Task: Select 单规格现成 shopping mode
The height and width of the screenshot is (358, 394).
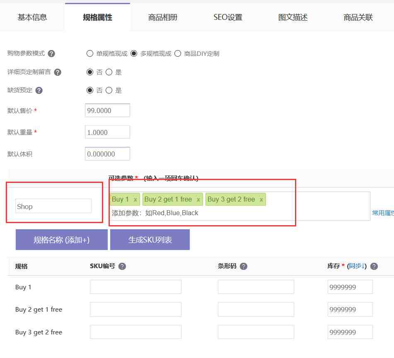Action: 90,54
